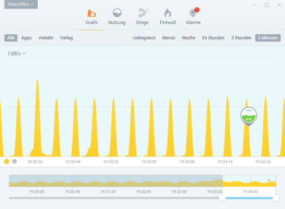Viewport: 285px width, 209px height.
Task: Click the yellow traffic color dot
Action: [x=6, y=162]
